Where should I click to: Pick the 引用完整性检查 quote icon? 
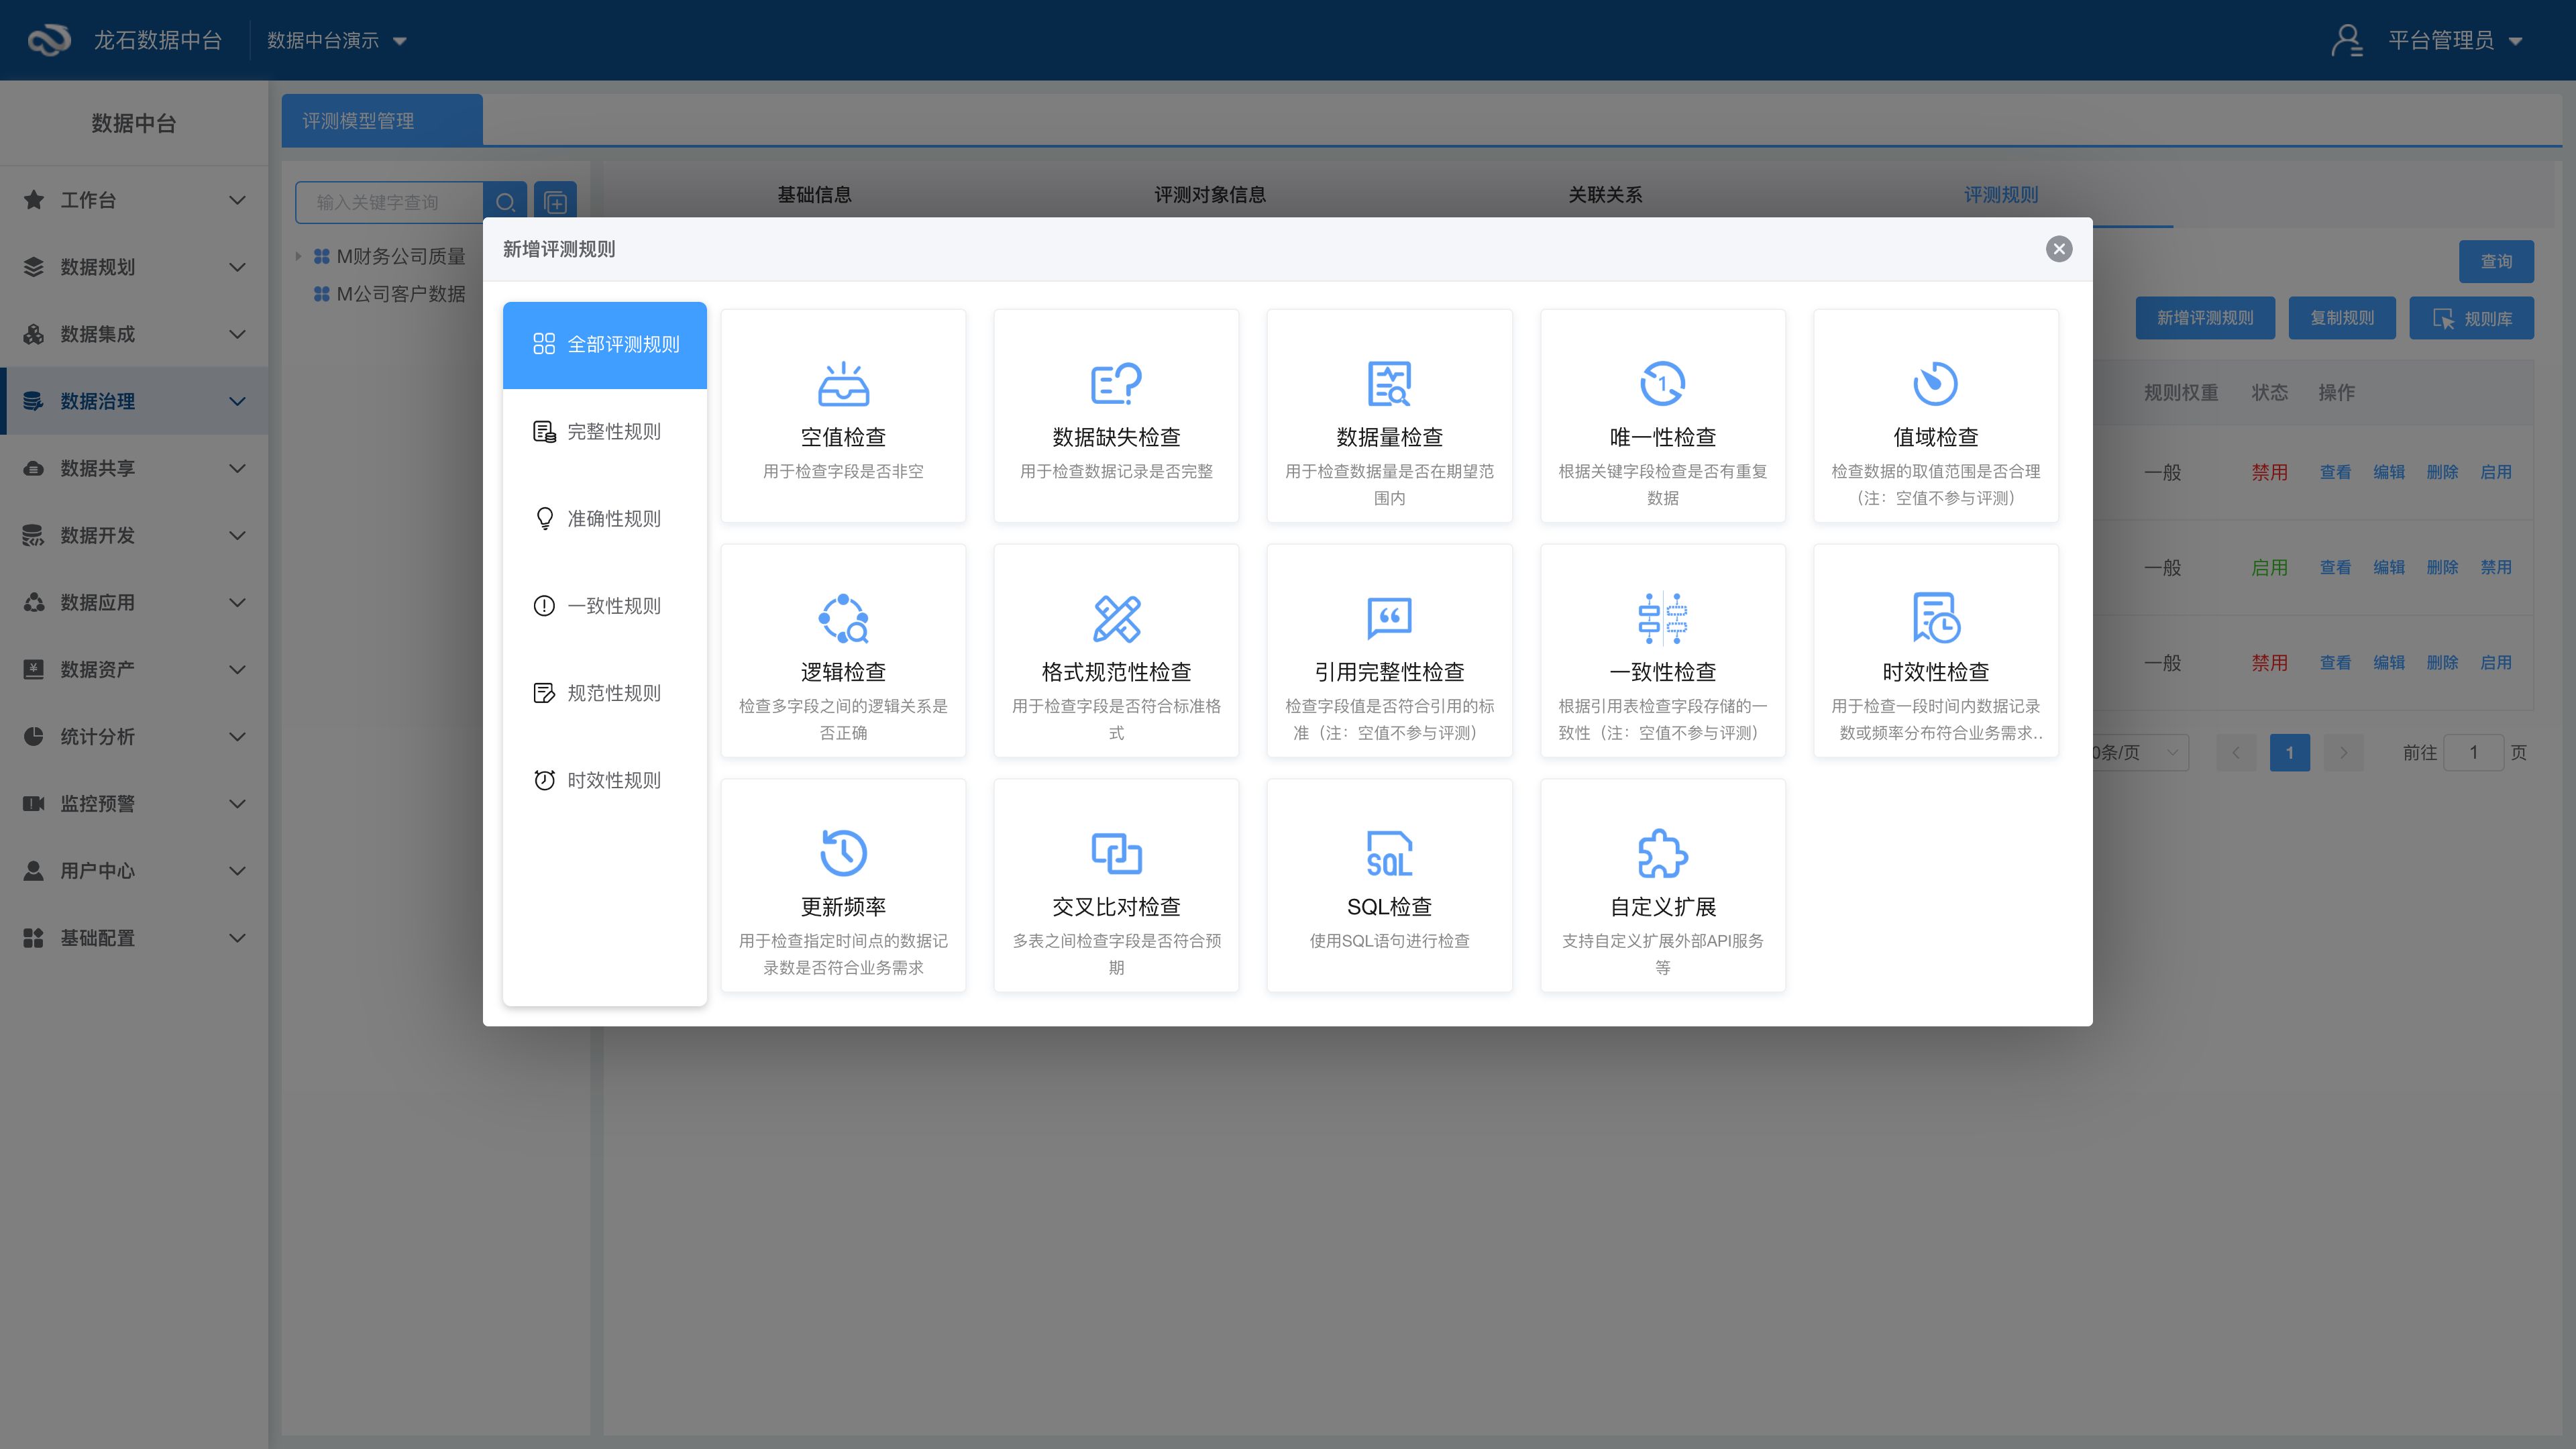[x=1389, y=619]
